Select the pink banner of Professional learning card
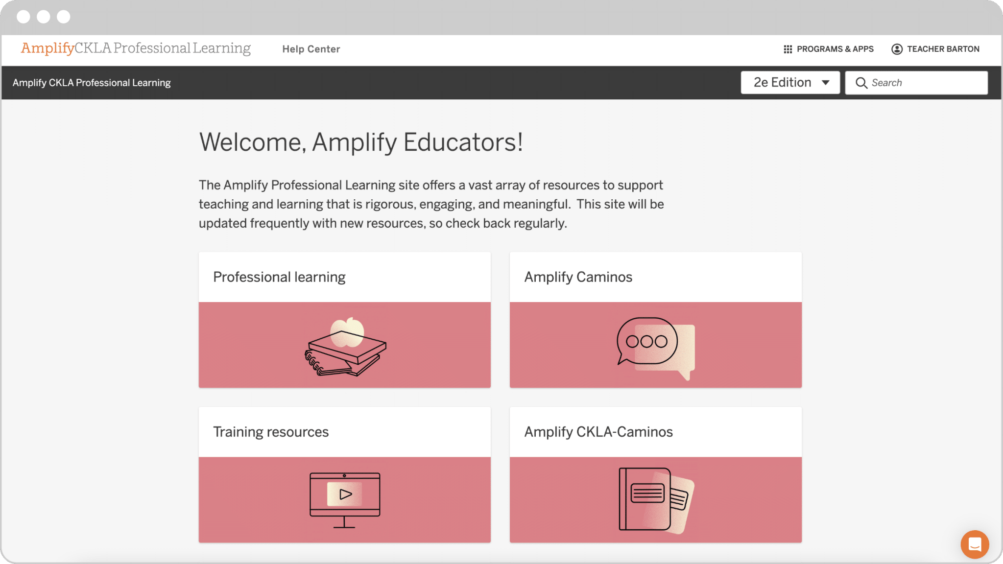Viewport: 1003px width, 564px height. pos(344,344)
